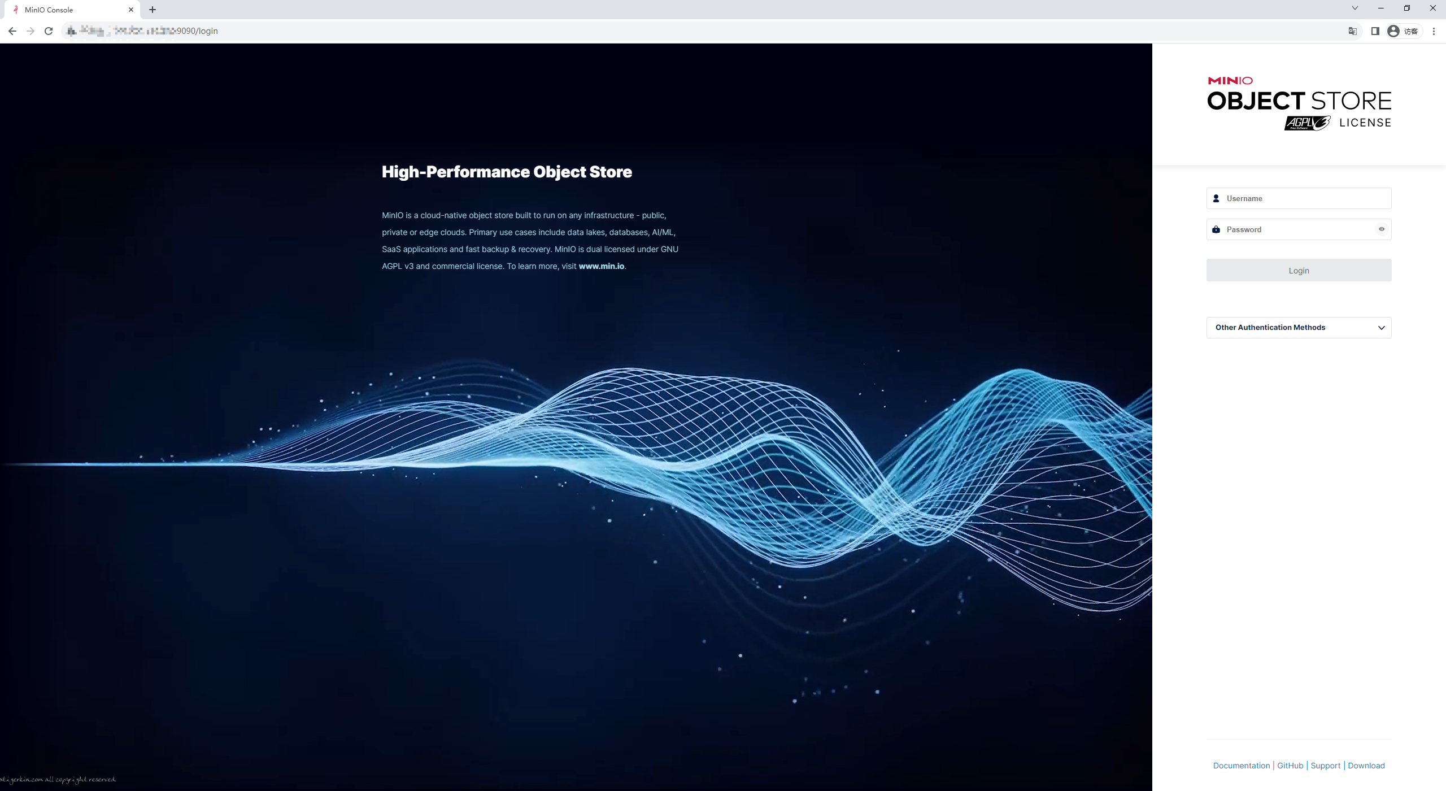Screen dimensions: 1446x791
Task: Click the translate page icon
Action: tap(1352, 31)
